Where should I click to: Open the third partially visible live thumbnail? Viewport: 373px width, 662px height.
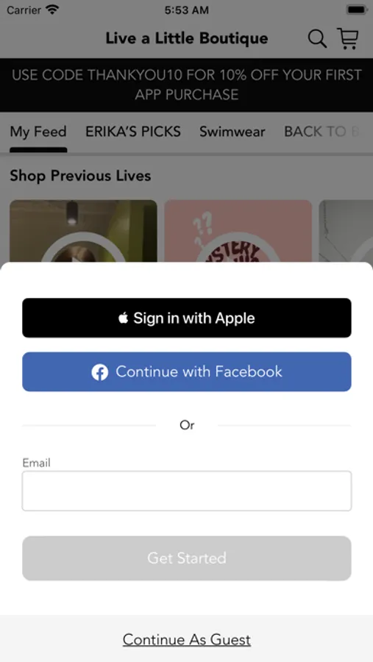pos(346,231)
